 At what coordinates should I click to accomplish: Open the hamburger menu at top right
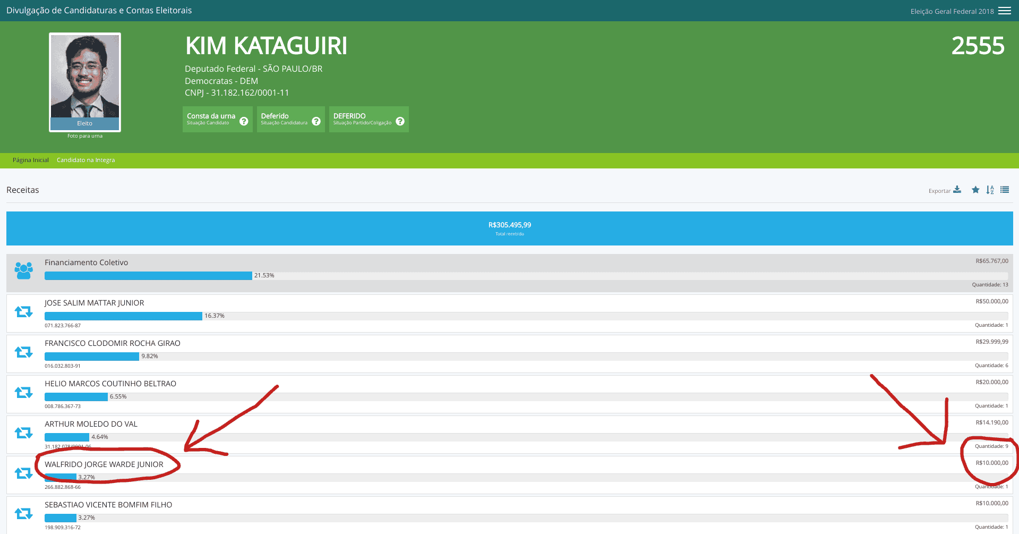(1004, 11)
